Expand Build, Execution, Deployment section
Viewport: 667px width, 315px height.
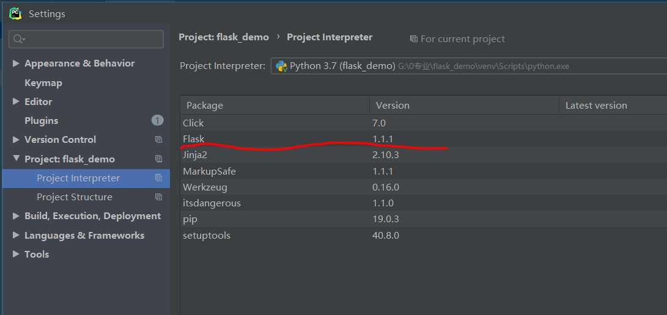[x=16, y=216]
